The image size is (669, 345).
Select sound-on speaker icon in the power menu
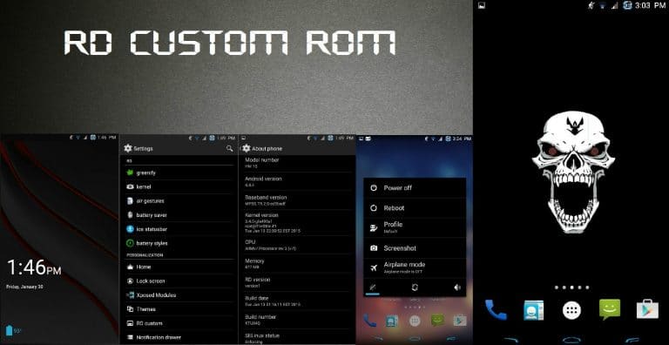457,287
